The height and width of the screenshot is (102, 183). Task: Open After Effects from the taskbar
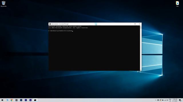pyautogui.click(x=31, y=100)
